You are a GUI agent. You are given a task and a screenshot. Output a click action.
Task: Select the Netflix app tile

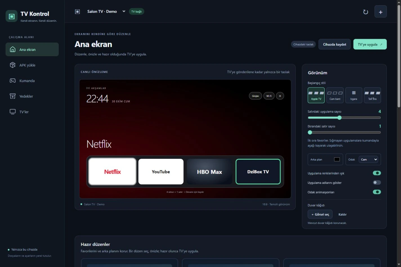[x=112, y=171]
